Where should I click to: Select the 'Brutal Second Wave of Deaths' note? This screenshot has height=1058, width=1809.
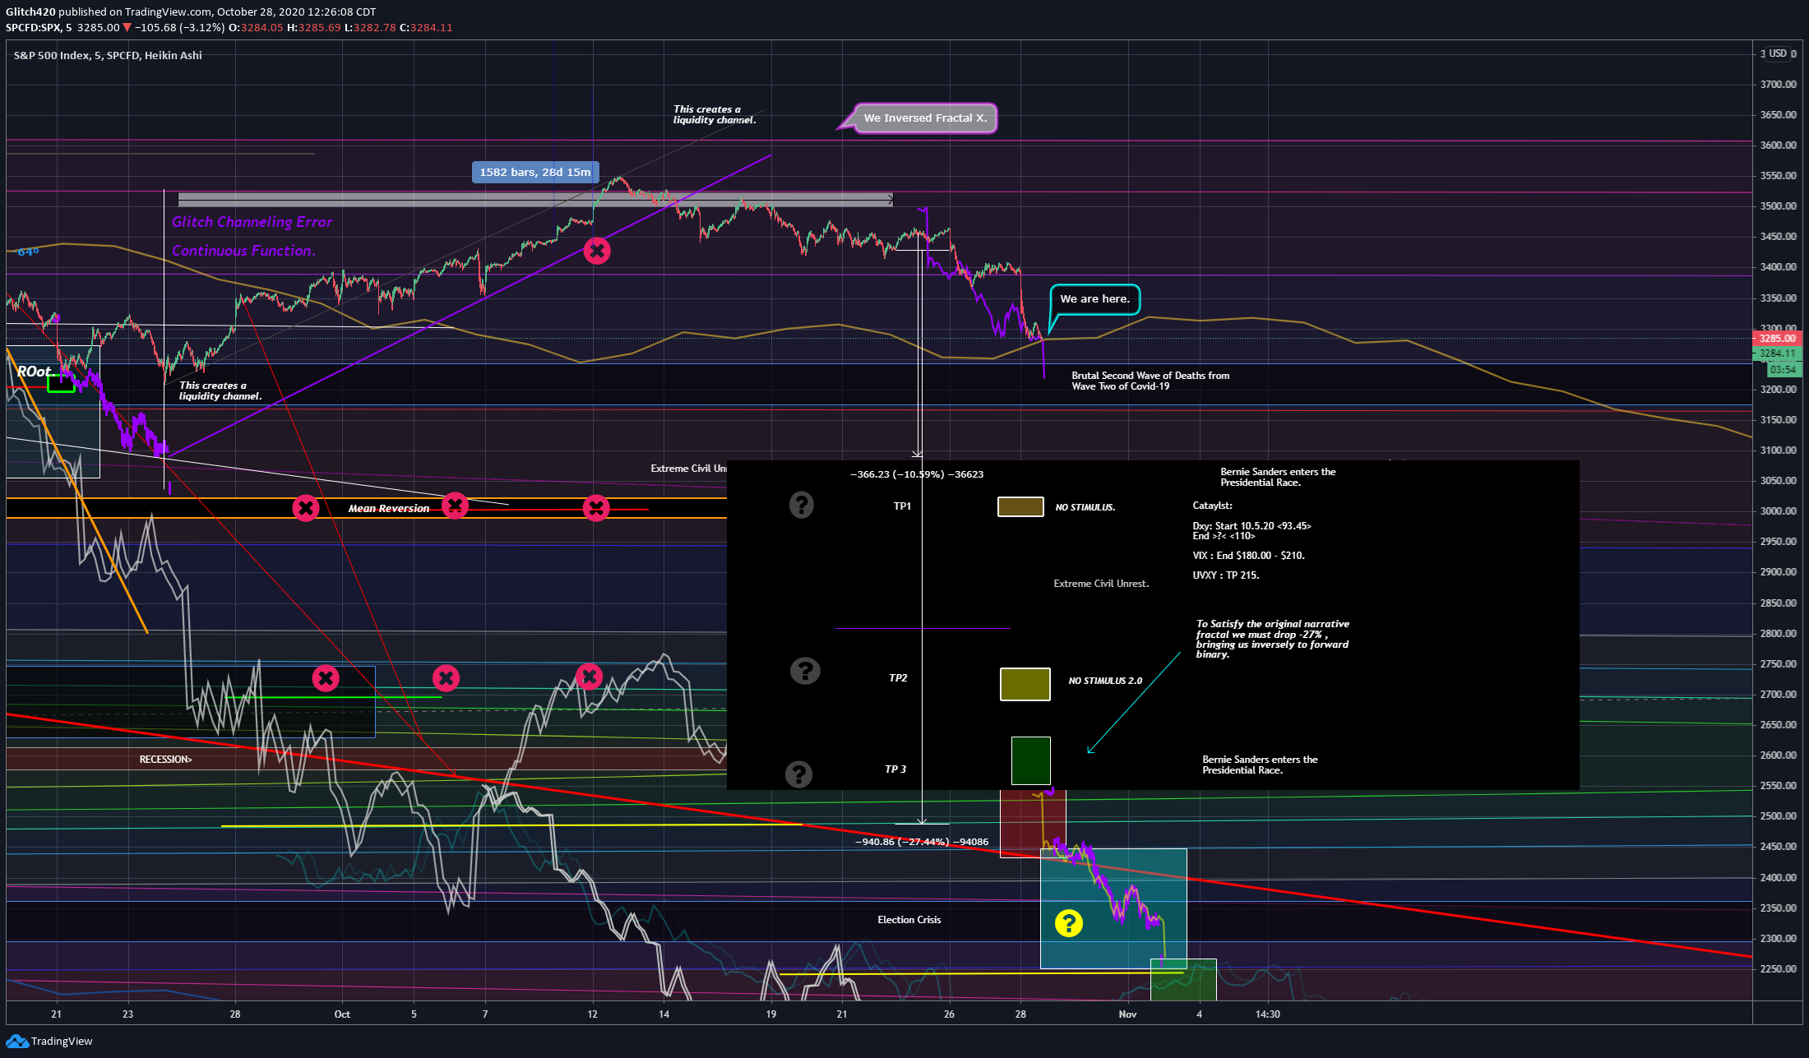tap(1150, 381)
